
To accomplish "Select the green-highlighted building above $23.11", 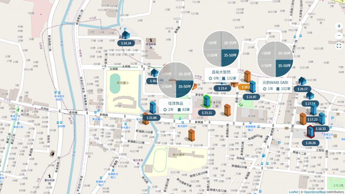I will pyautogui.click(x=206, y=101).
